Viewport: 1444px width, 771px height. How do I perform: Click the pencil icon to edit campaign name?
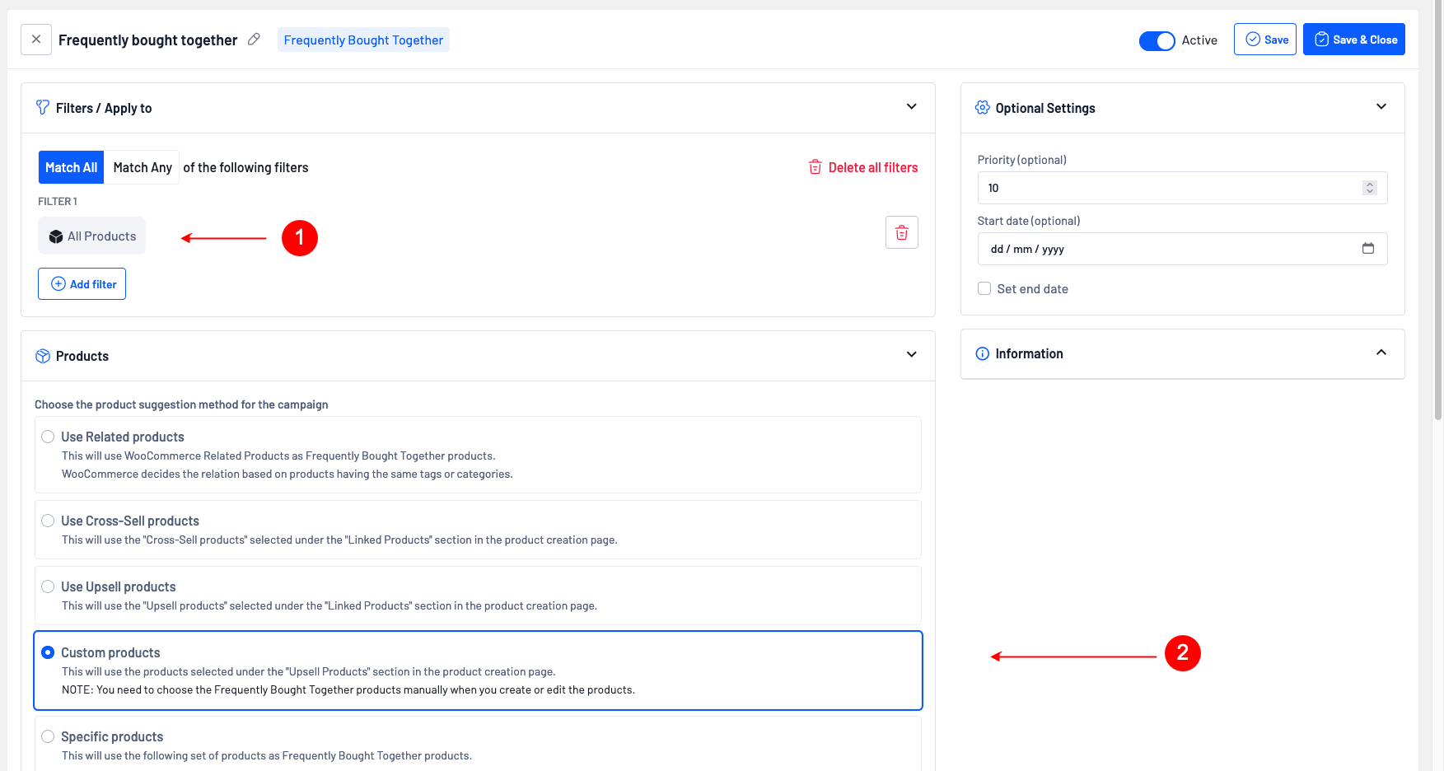(254, 40)
